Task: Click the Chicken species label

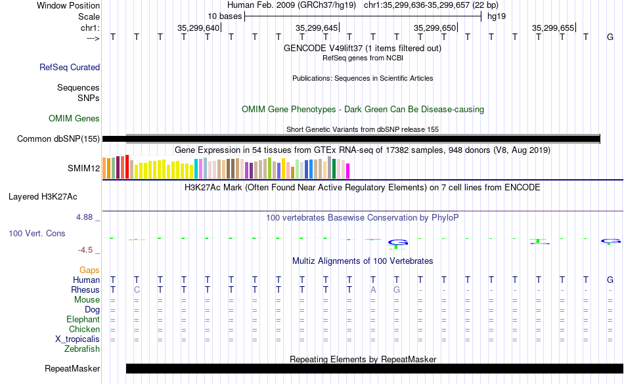Action: [x=84, y=329]
